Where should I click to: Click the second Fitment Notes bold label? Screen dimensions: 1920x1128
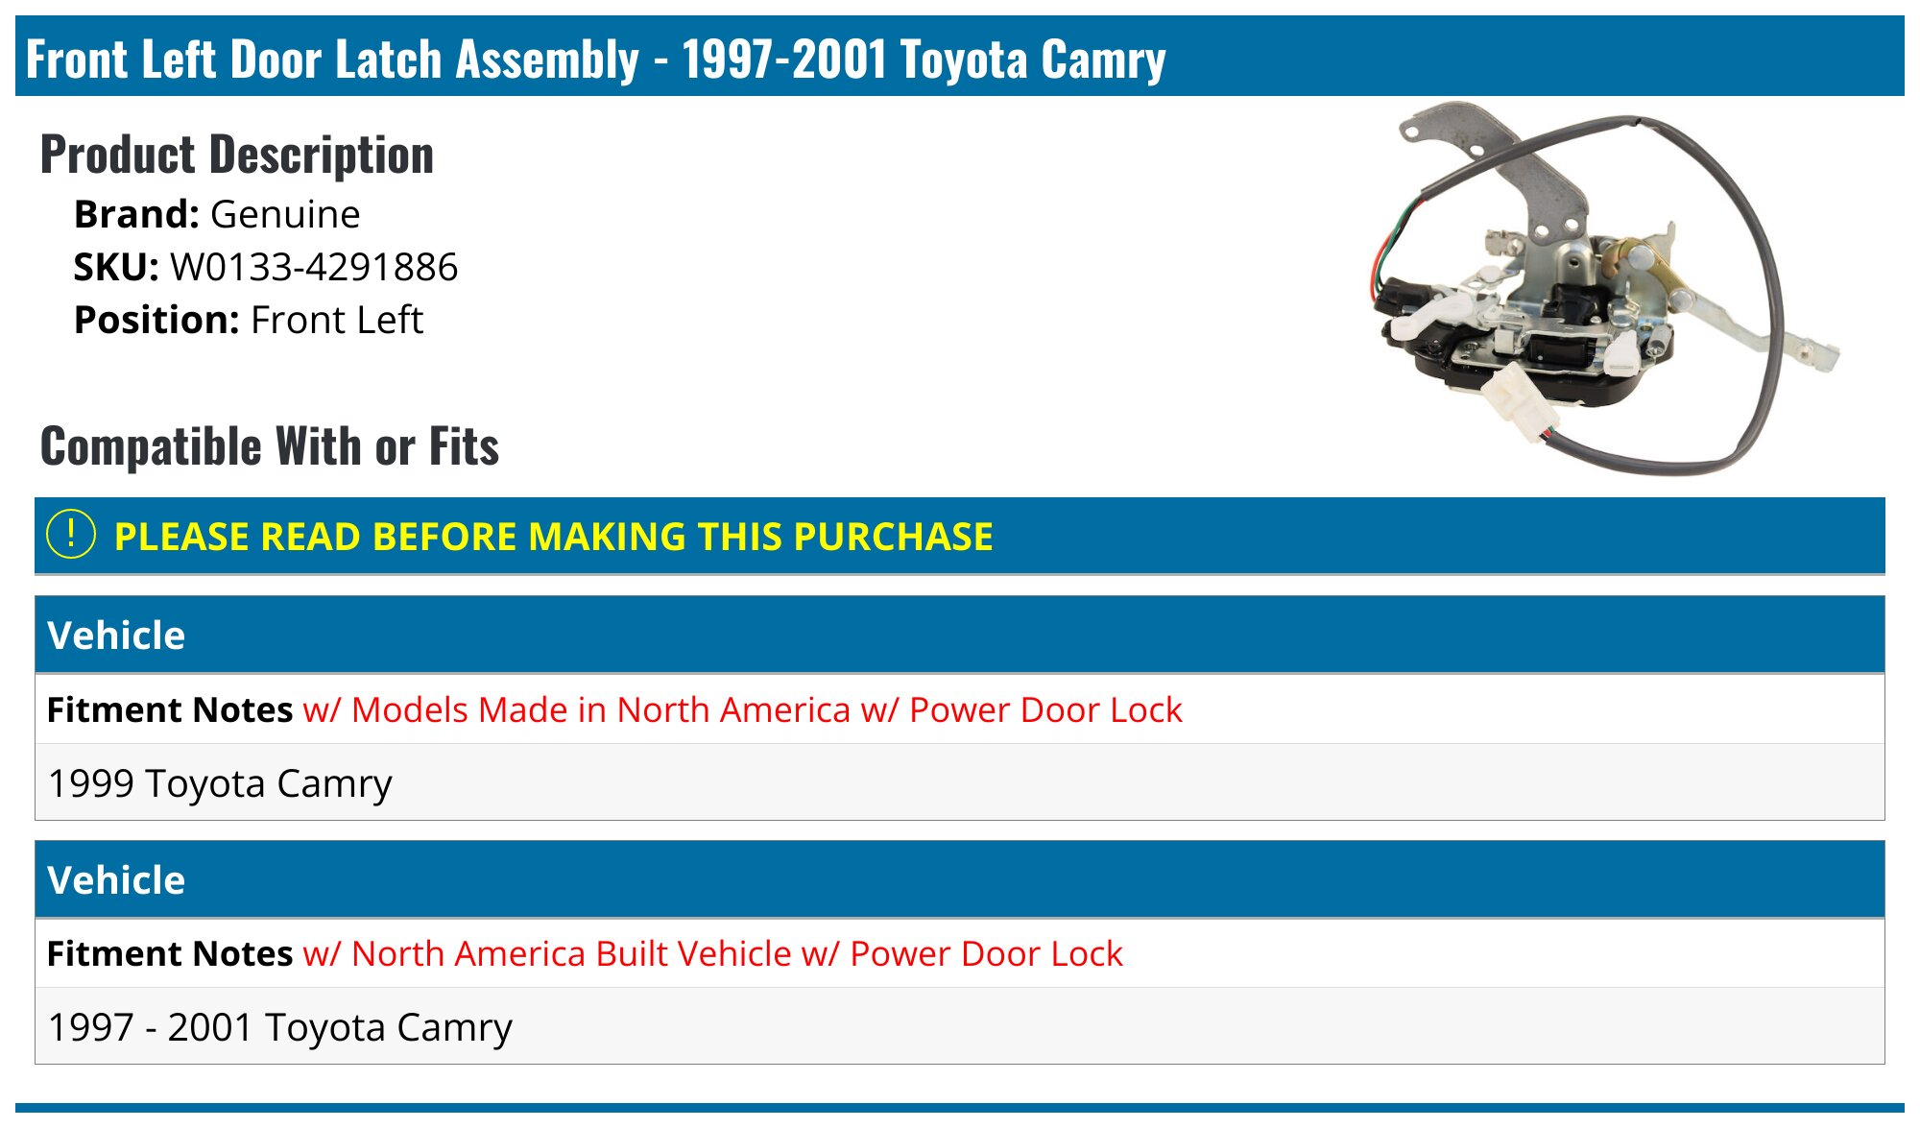click(170, 953)
